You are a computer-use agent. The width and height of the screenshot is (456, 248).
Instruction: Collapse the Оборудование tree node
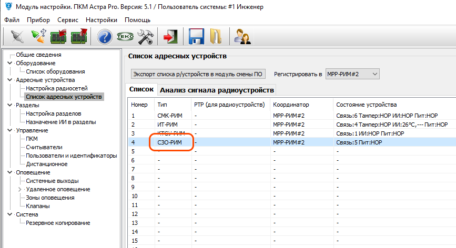pyautogui.click(x=9, y=63)
